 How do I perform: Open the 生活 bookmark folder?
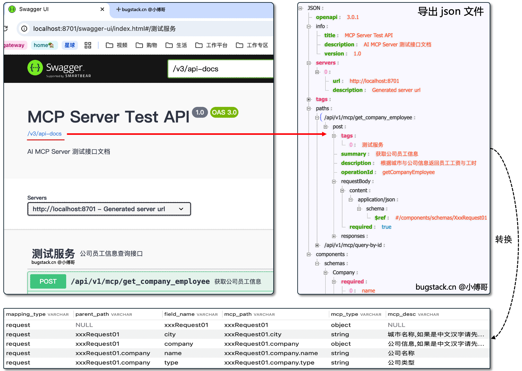tap(176, 45)
